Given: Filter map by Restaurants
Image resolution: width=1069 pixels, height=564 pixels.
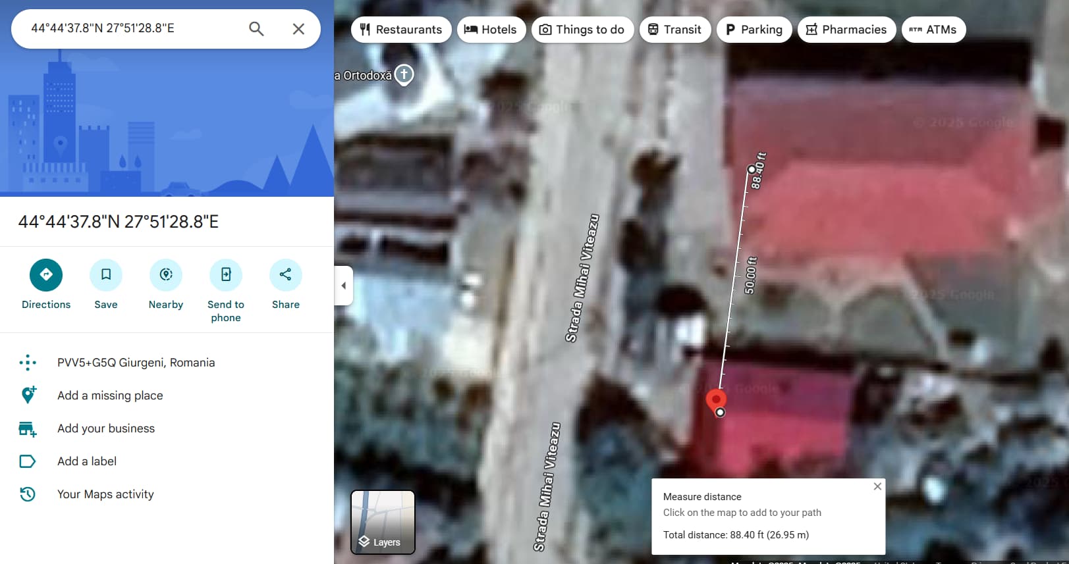Looking at the screenshot, I should (401, 30).
